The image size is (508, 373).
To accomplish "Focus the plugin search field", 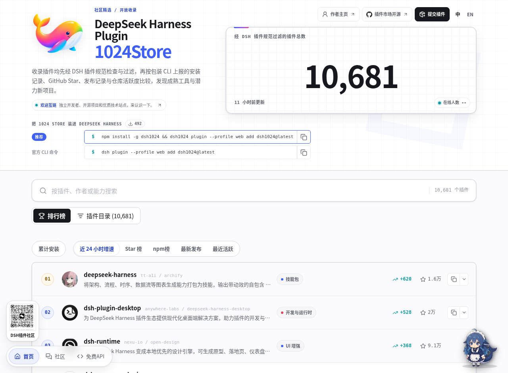I will (x=254, y=190).
